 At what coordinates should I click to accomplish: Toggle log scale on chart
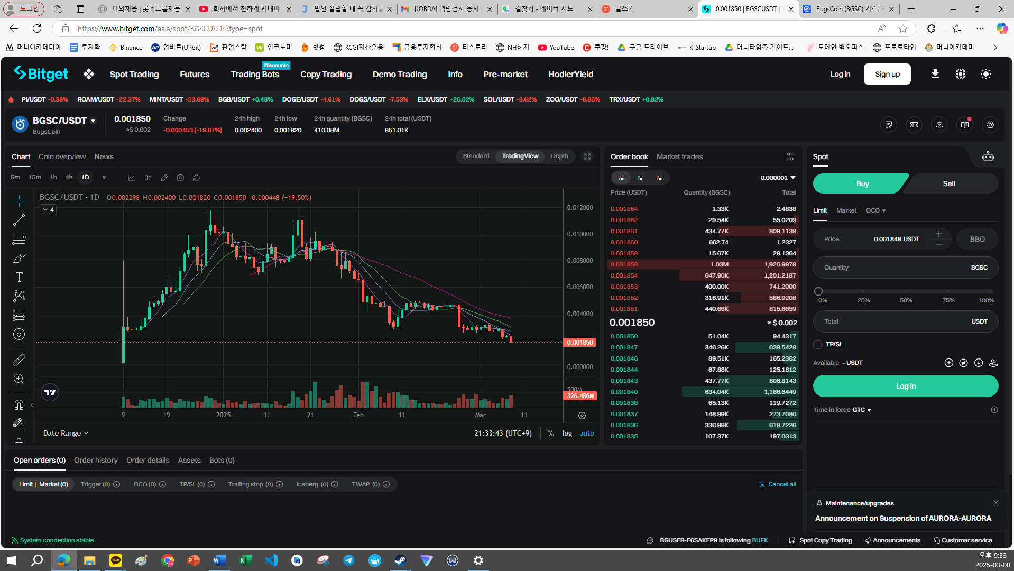click(567, 433)
